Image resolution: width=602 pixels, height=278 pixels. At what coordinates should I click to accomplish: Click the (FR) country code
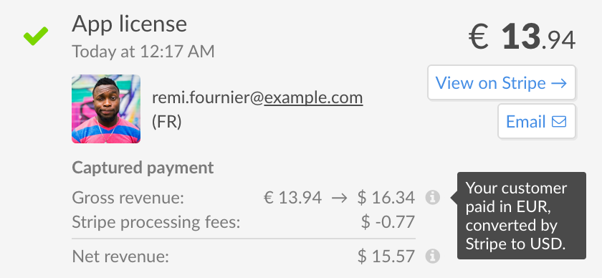point(166,122)
